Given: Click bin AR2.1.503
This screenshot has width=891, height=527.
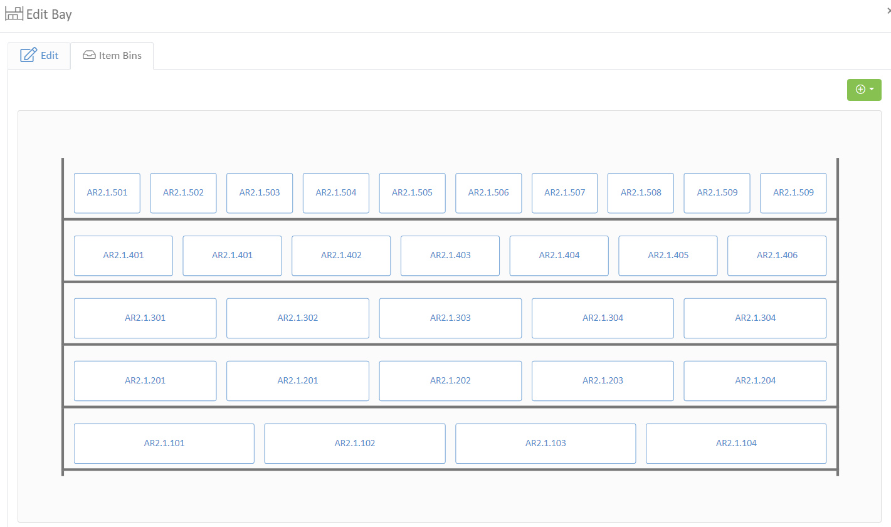Looking at the screenshot, I should (260, 193).
